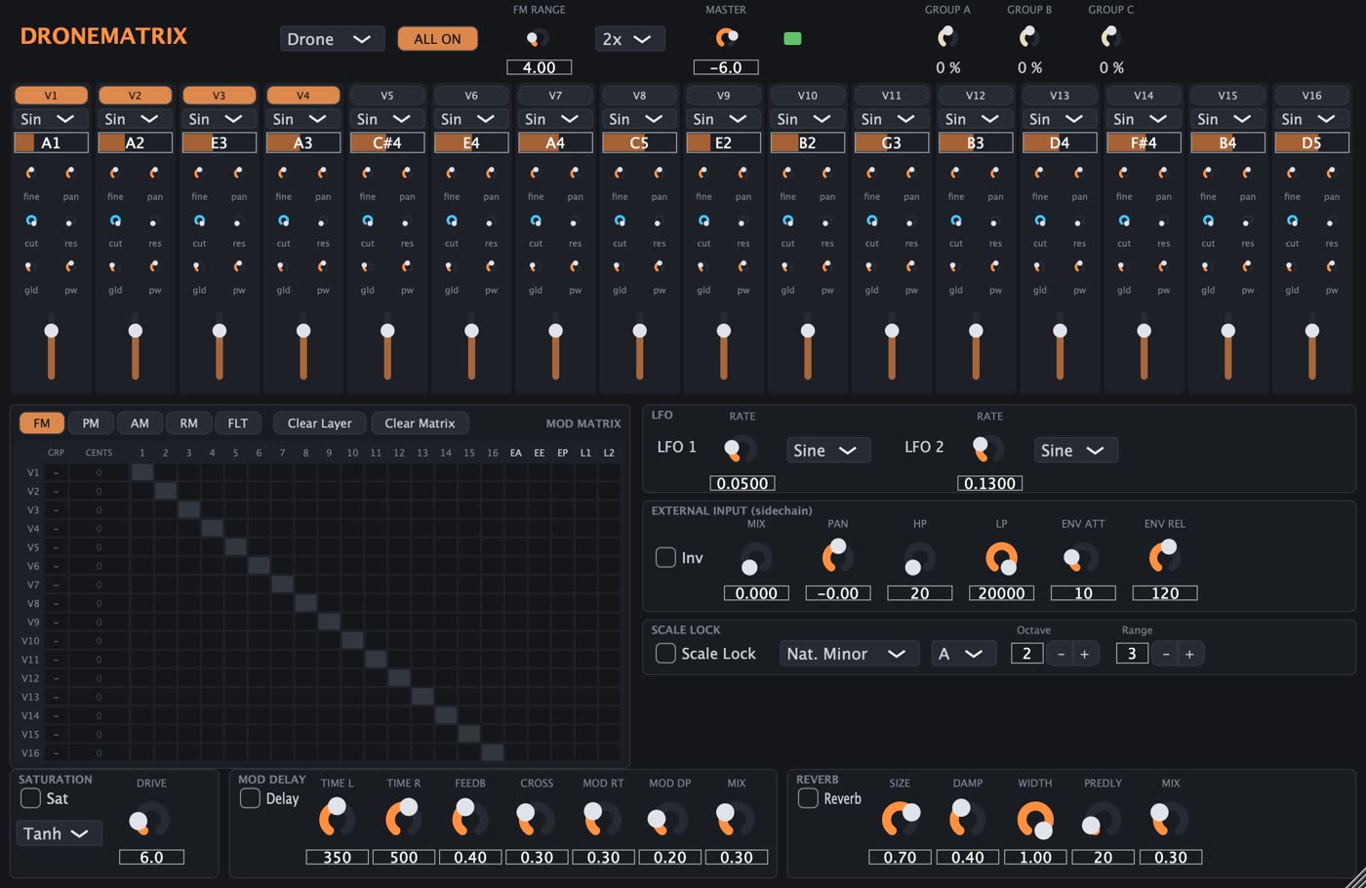Open the 2x oversampling dropdown

[630, 39]
